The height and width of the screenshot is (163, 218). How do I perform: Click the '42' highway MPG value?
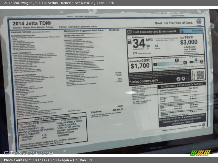click(x=156, y=46)
